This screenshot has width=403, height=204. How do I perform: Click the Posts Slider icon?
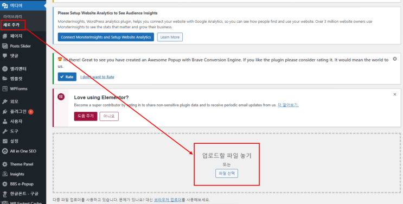point(5,46)
